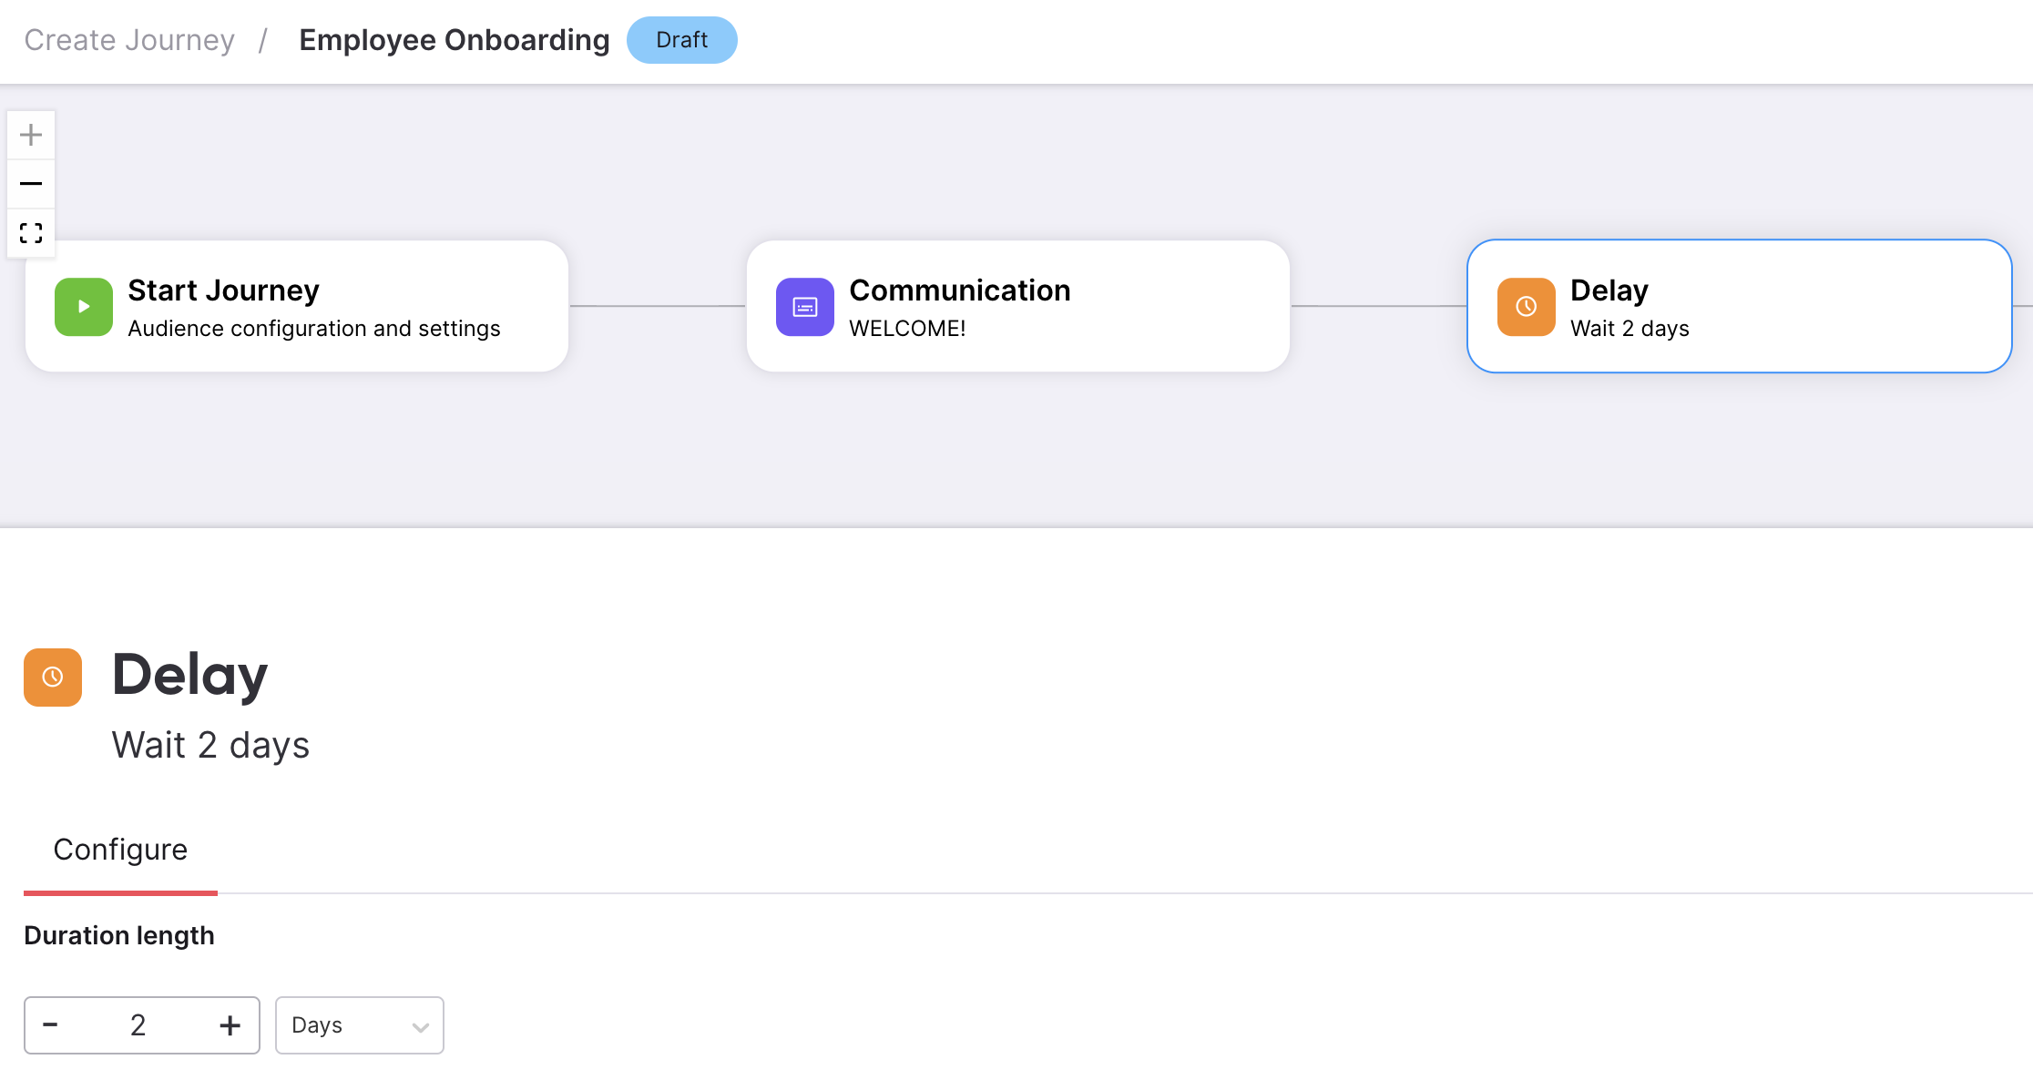Screen dimensions: 2033x1080
Task: Open the Days unit dropdown
Action: 360,1025
